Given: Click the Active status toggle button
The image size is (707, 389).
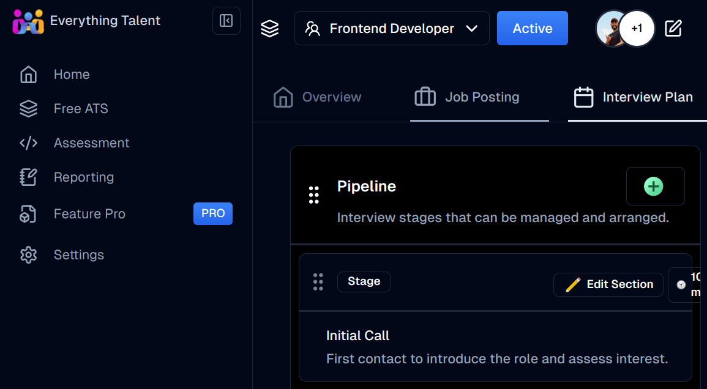Looking at the screenshot, I should [x=532, y=28].
